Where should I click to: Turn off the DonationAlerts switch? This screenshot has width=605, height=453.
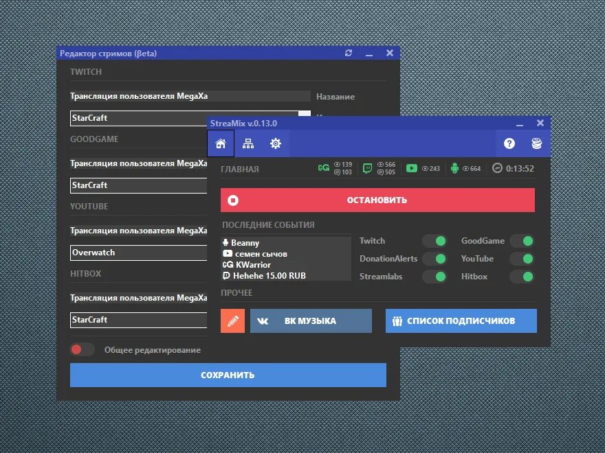click(434, 259)
